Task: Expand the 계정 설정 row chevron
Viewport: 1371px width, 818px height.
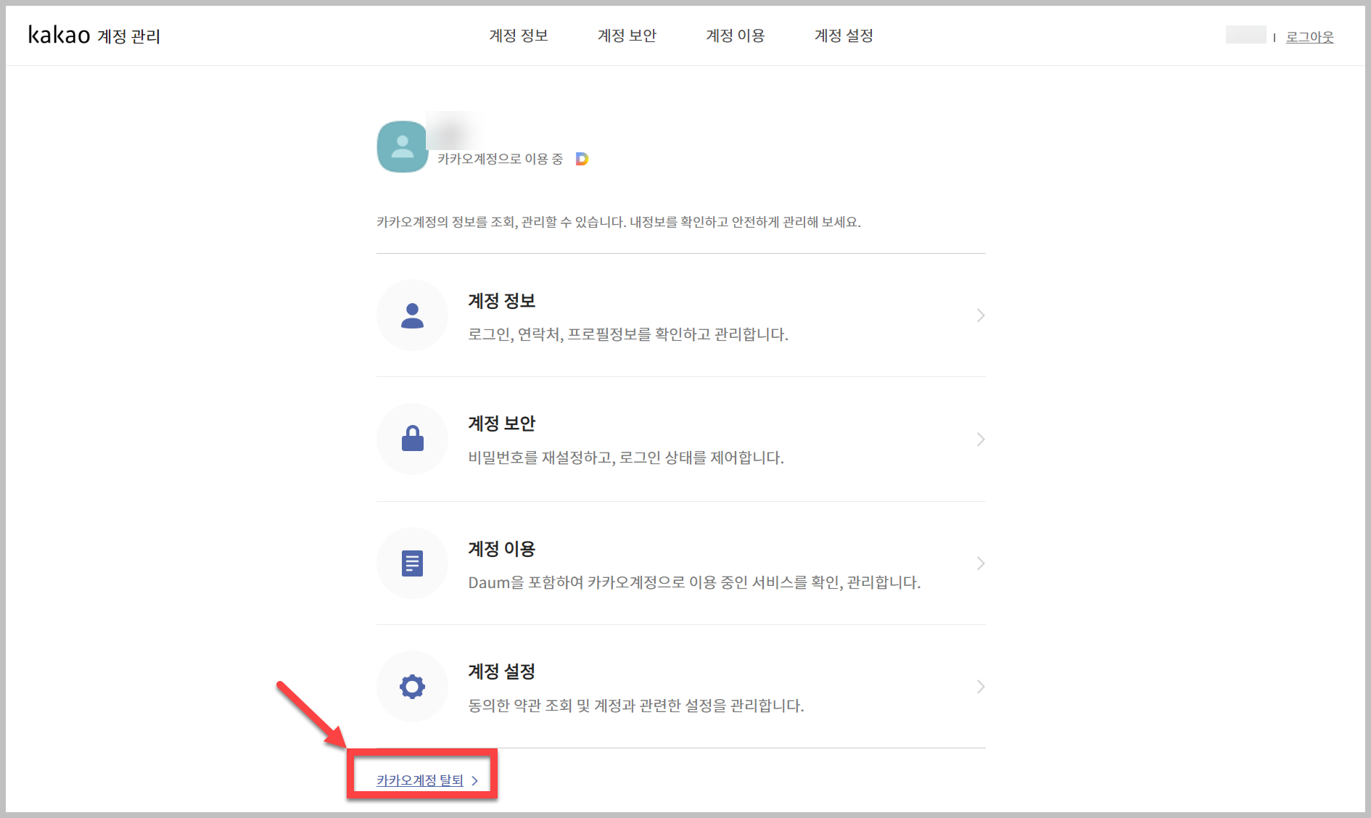Action: [x=980, y=687]
